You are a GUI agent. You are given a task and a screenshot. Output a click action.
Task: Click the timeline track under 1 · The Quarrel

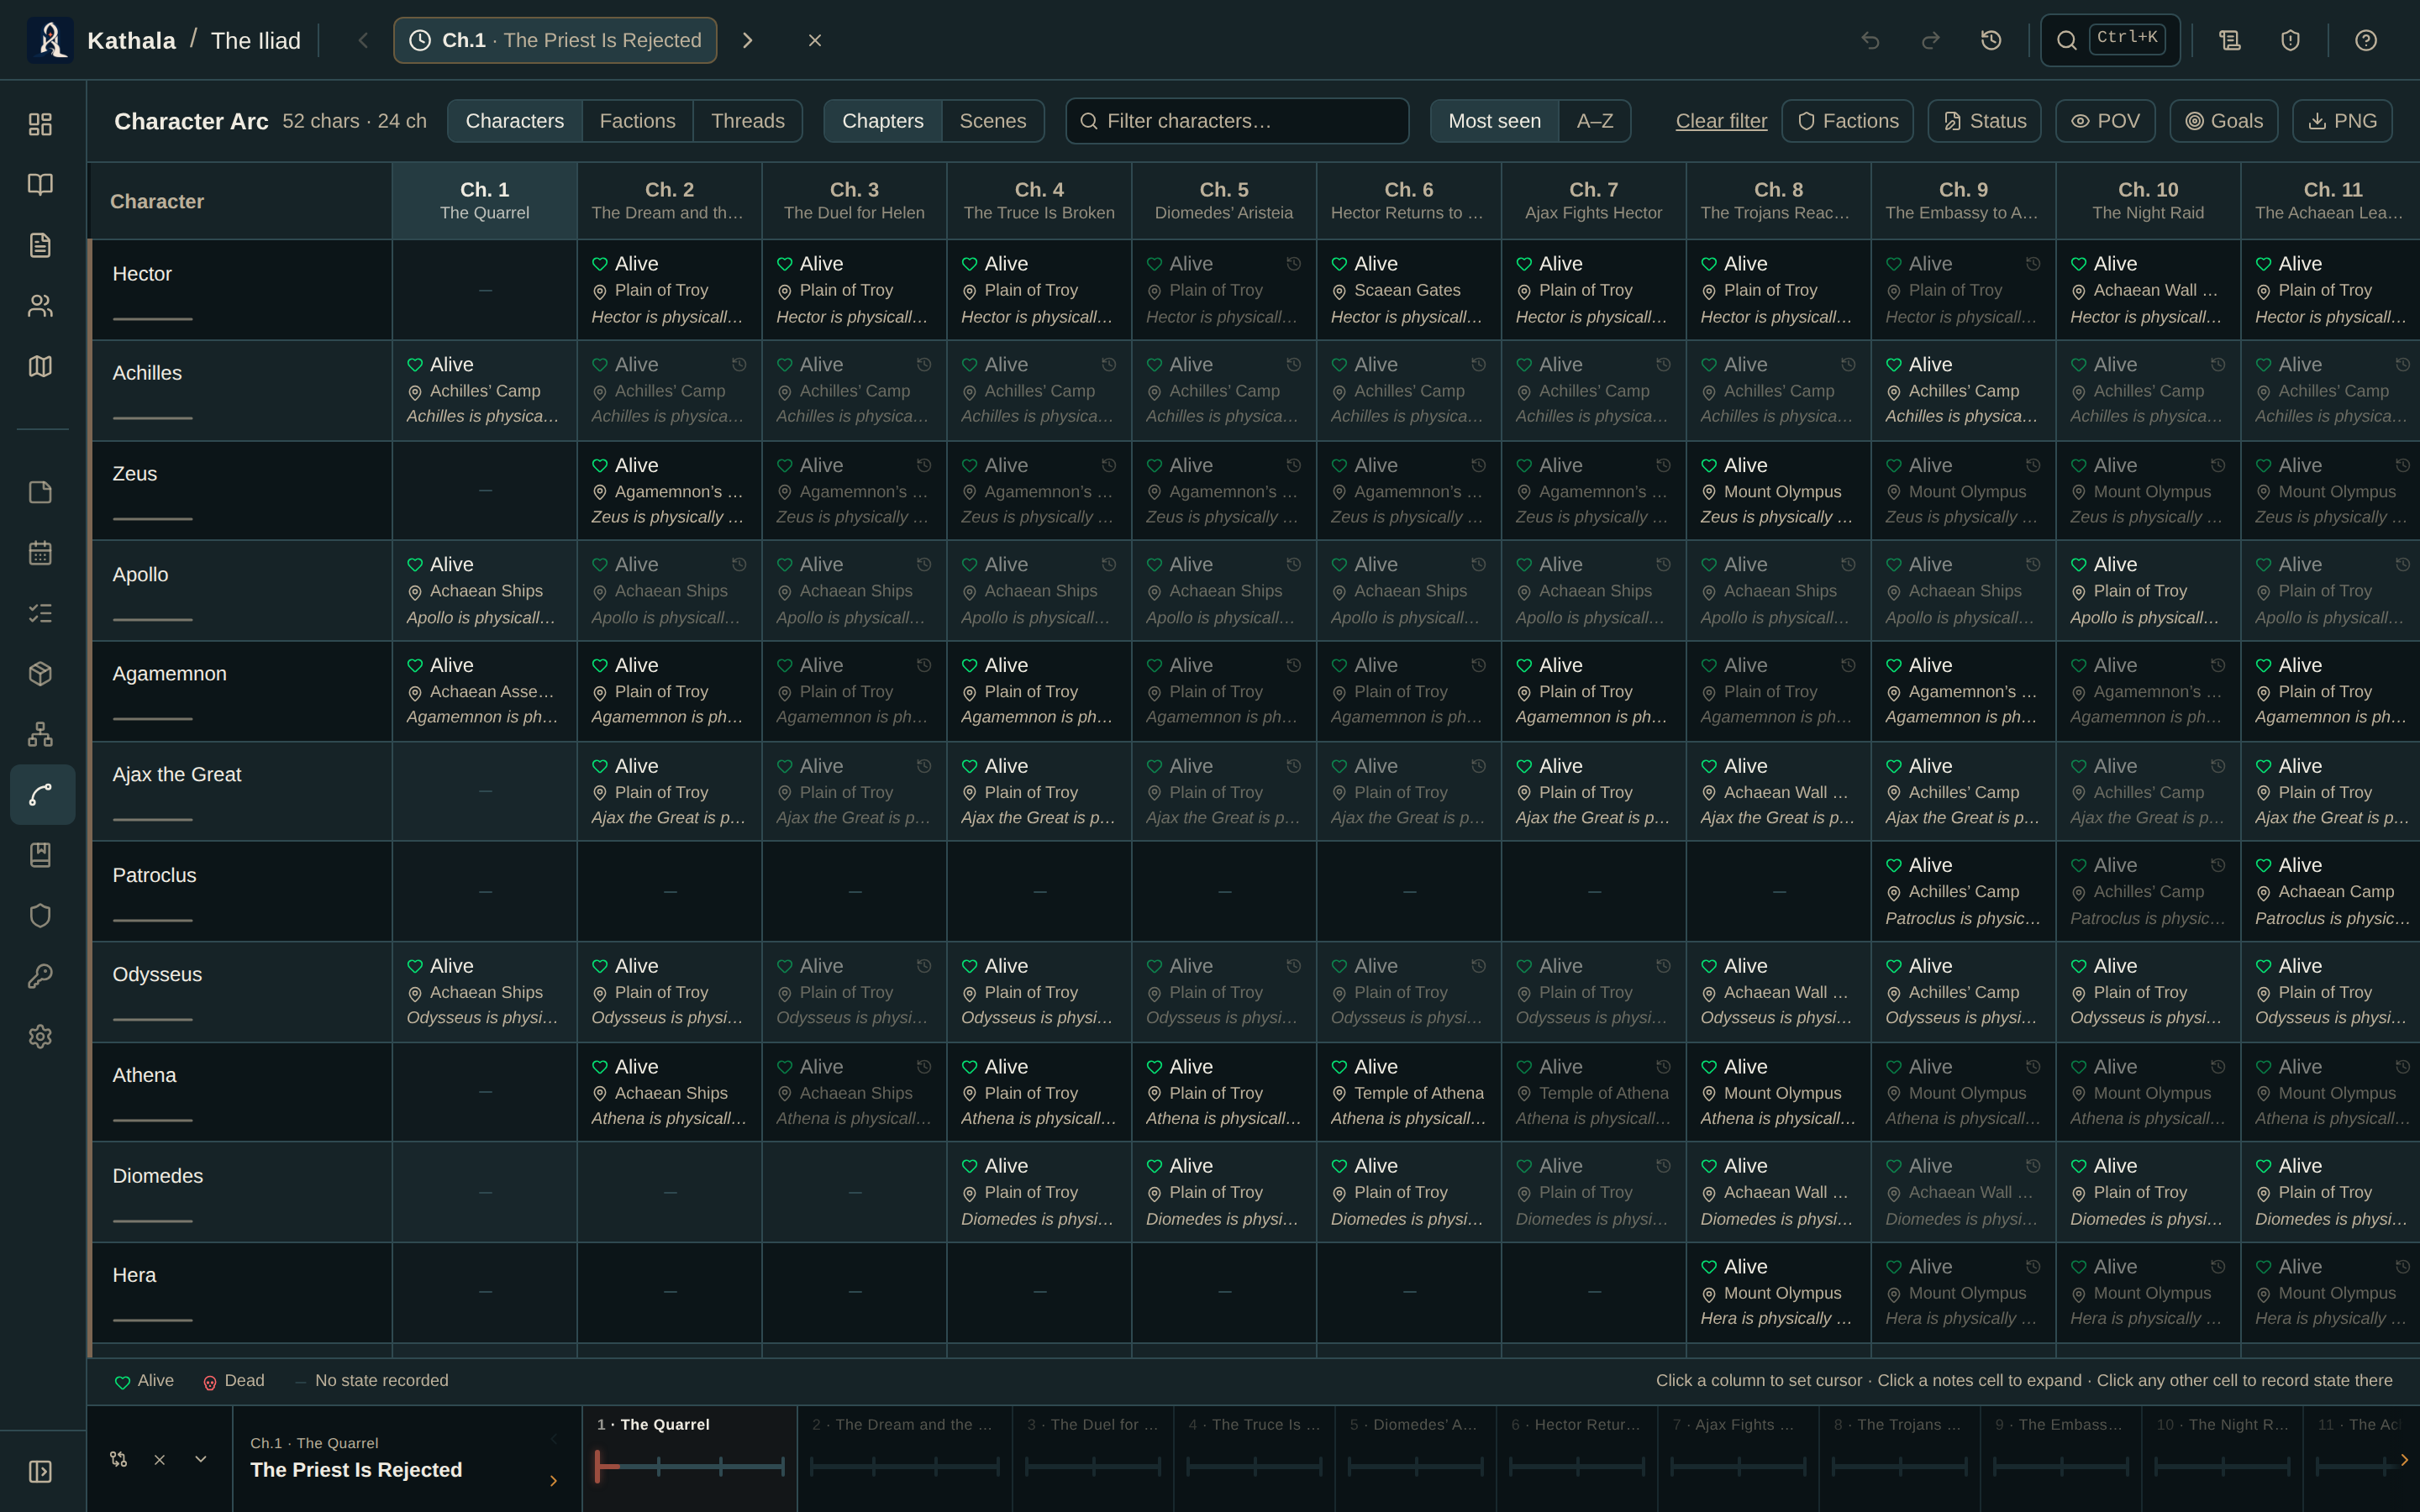(x=690, y=1467)
